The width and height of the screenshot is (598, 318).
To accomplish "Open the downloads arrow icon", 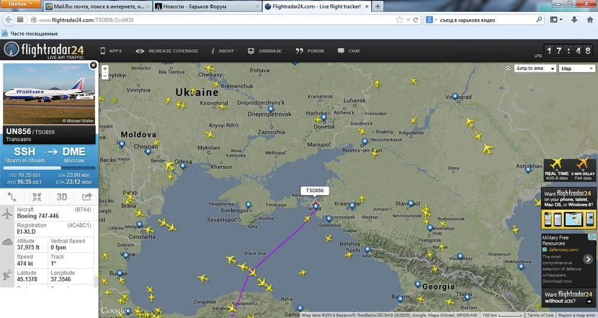I will [574, 20].
